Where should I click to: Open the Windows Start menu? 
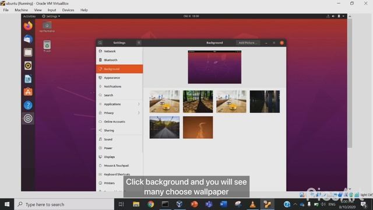point(7,204)
